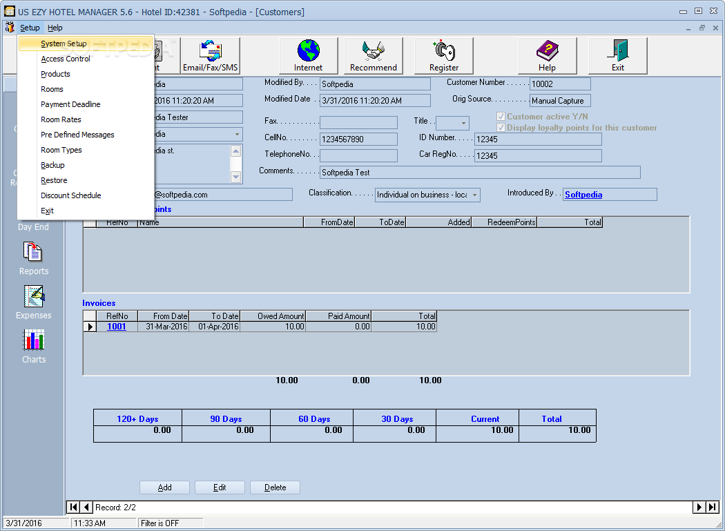The image size is (725, 531).
Task: Click the invoice To Date cell 01-Apr-2016
Action: click(x=215, y=327)
